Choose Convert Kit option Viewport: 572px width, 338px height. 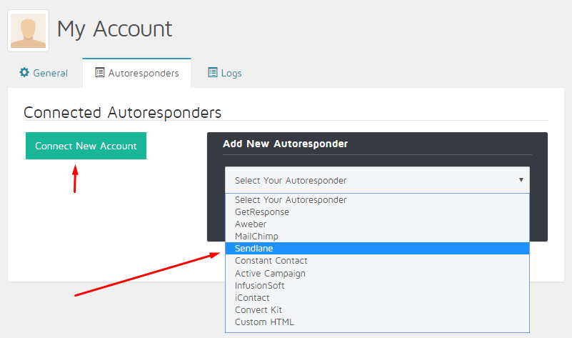377,310
